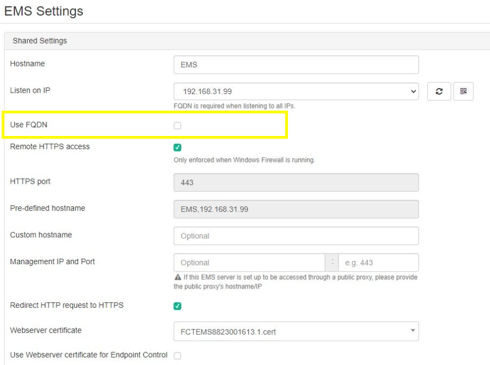This screenshot has width=490, height=365.
Task: Click the Management IP Optional field
Action: pos(249,263)
